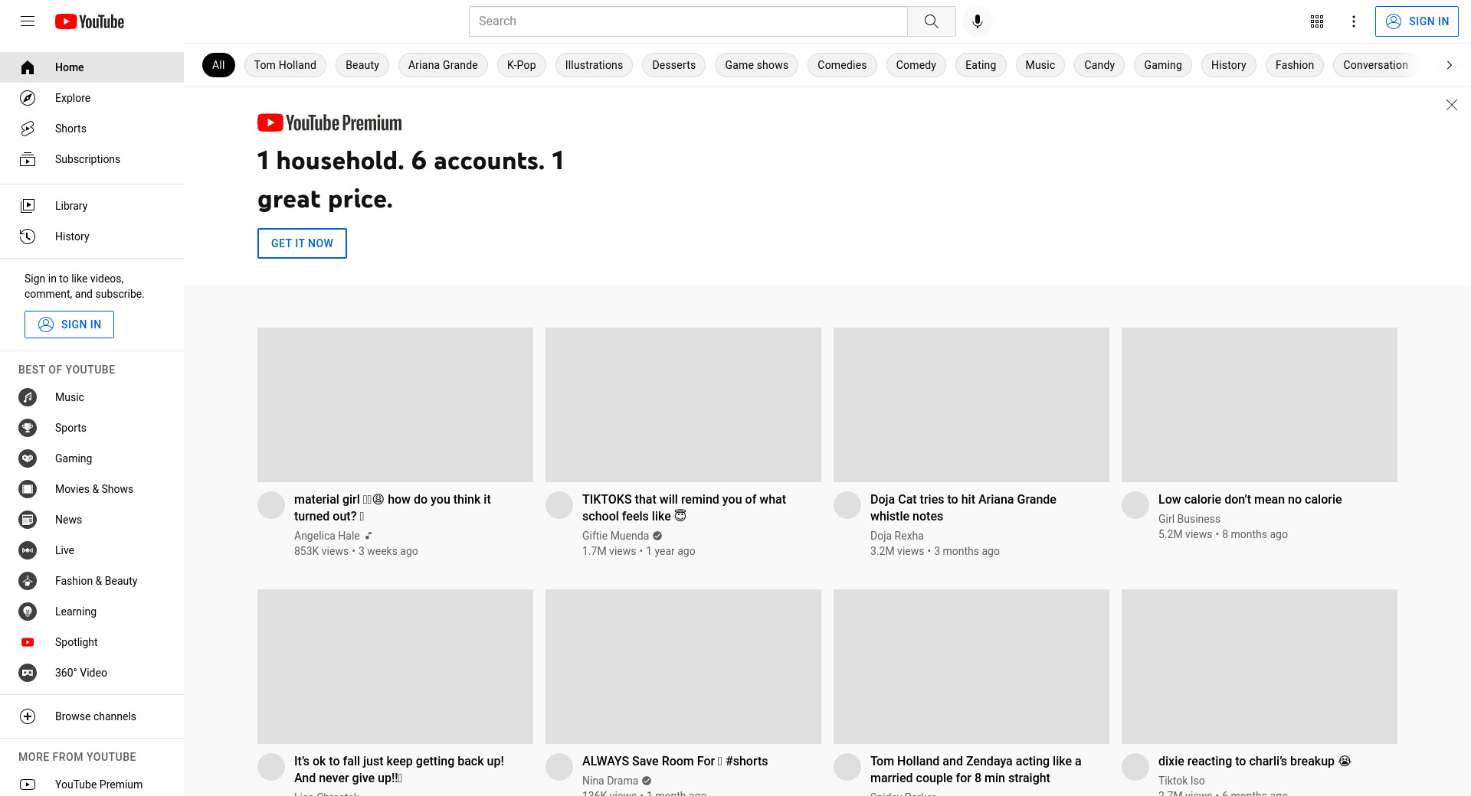This screenshot has width=1471, height=796.
Task: Select the Game shows chip
Action: tap(757, 65)
